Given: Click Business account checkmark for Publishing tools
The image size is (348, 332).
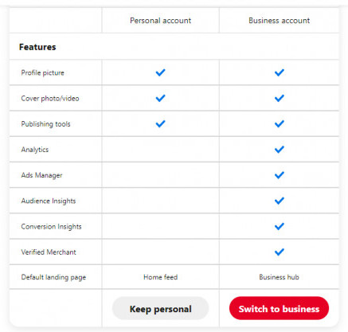Looking at the screenshot, I should click(x=280, y=123).
